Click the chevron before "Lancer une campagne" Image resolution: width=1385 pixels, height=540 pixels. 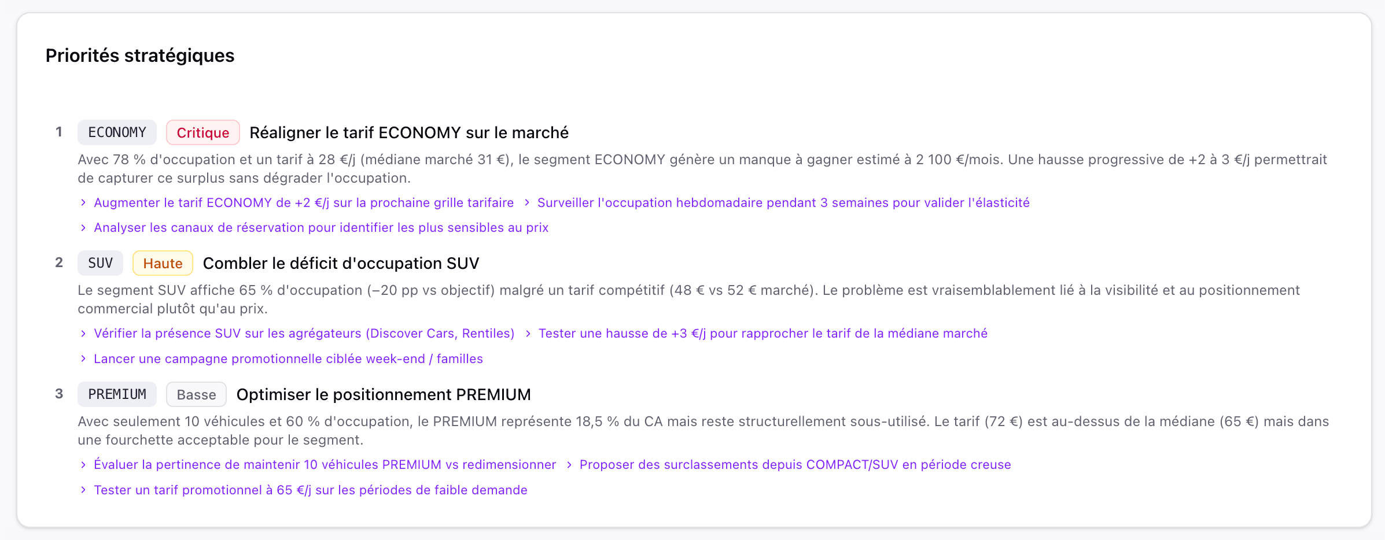[83, 359]
